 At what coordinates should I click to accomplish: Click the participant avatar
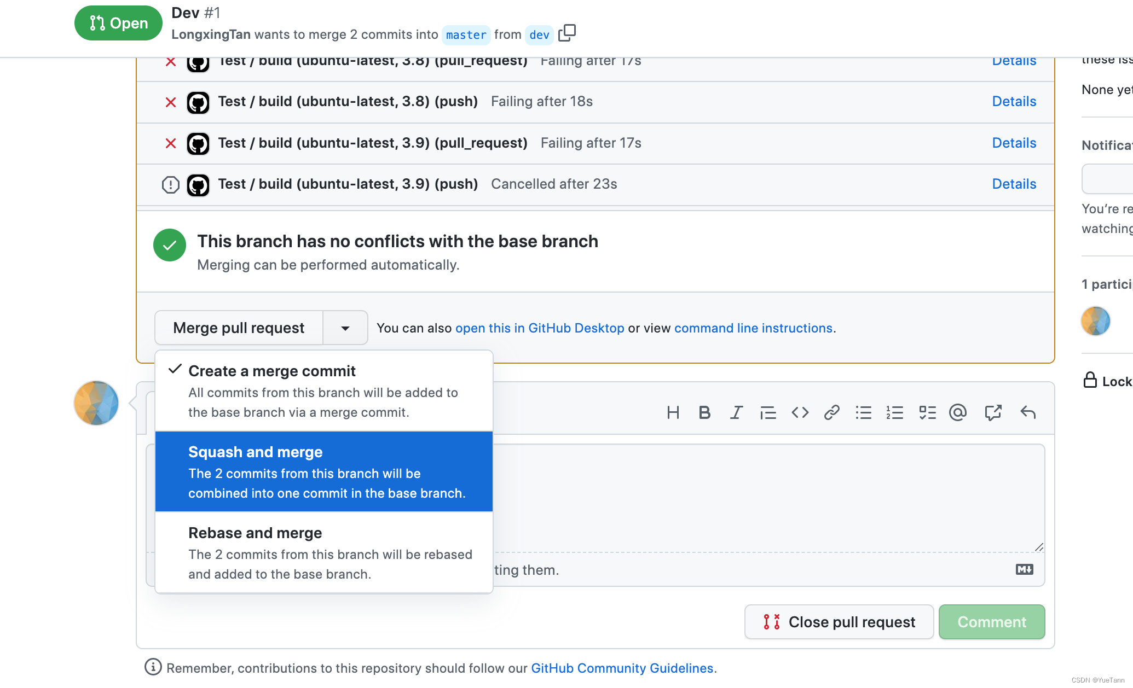point(1095,321)
